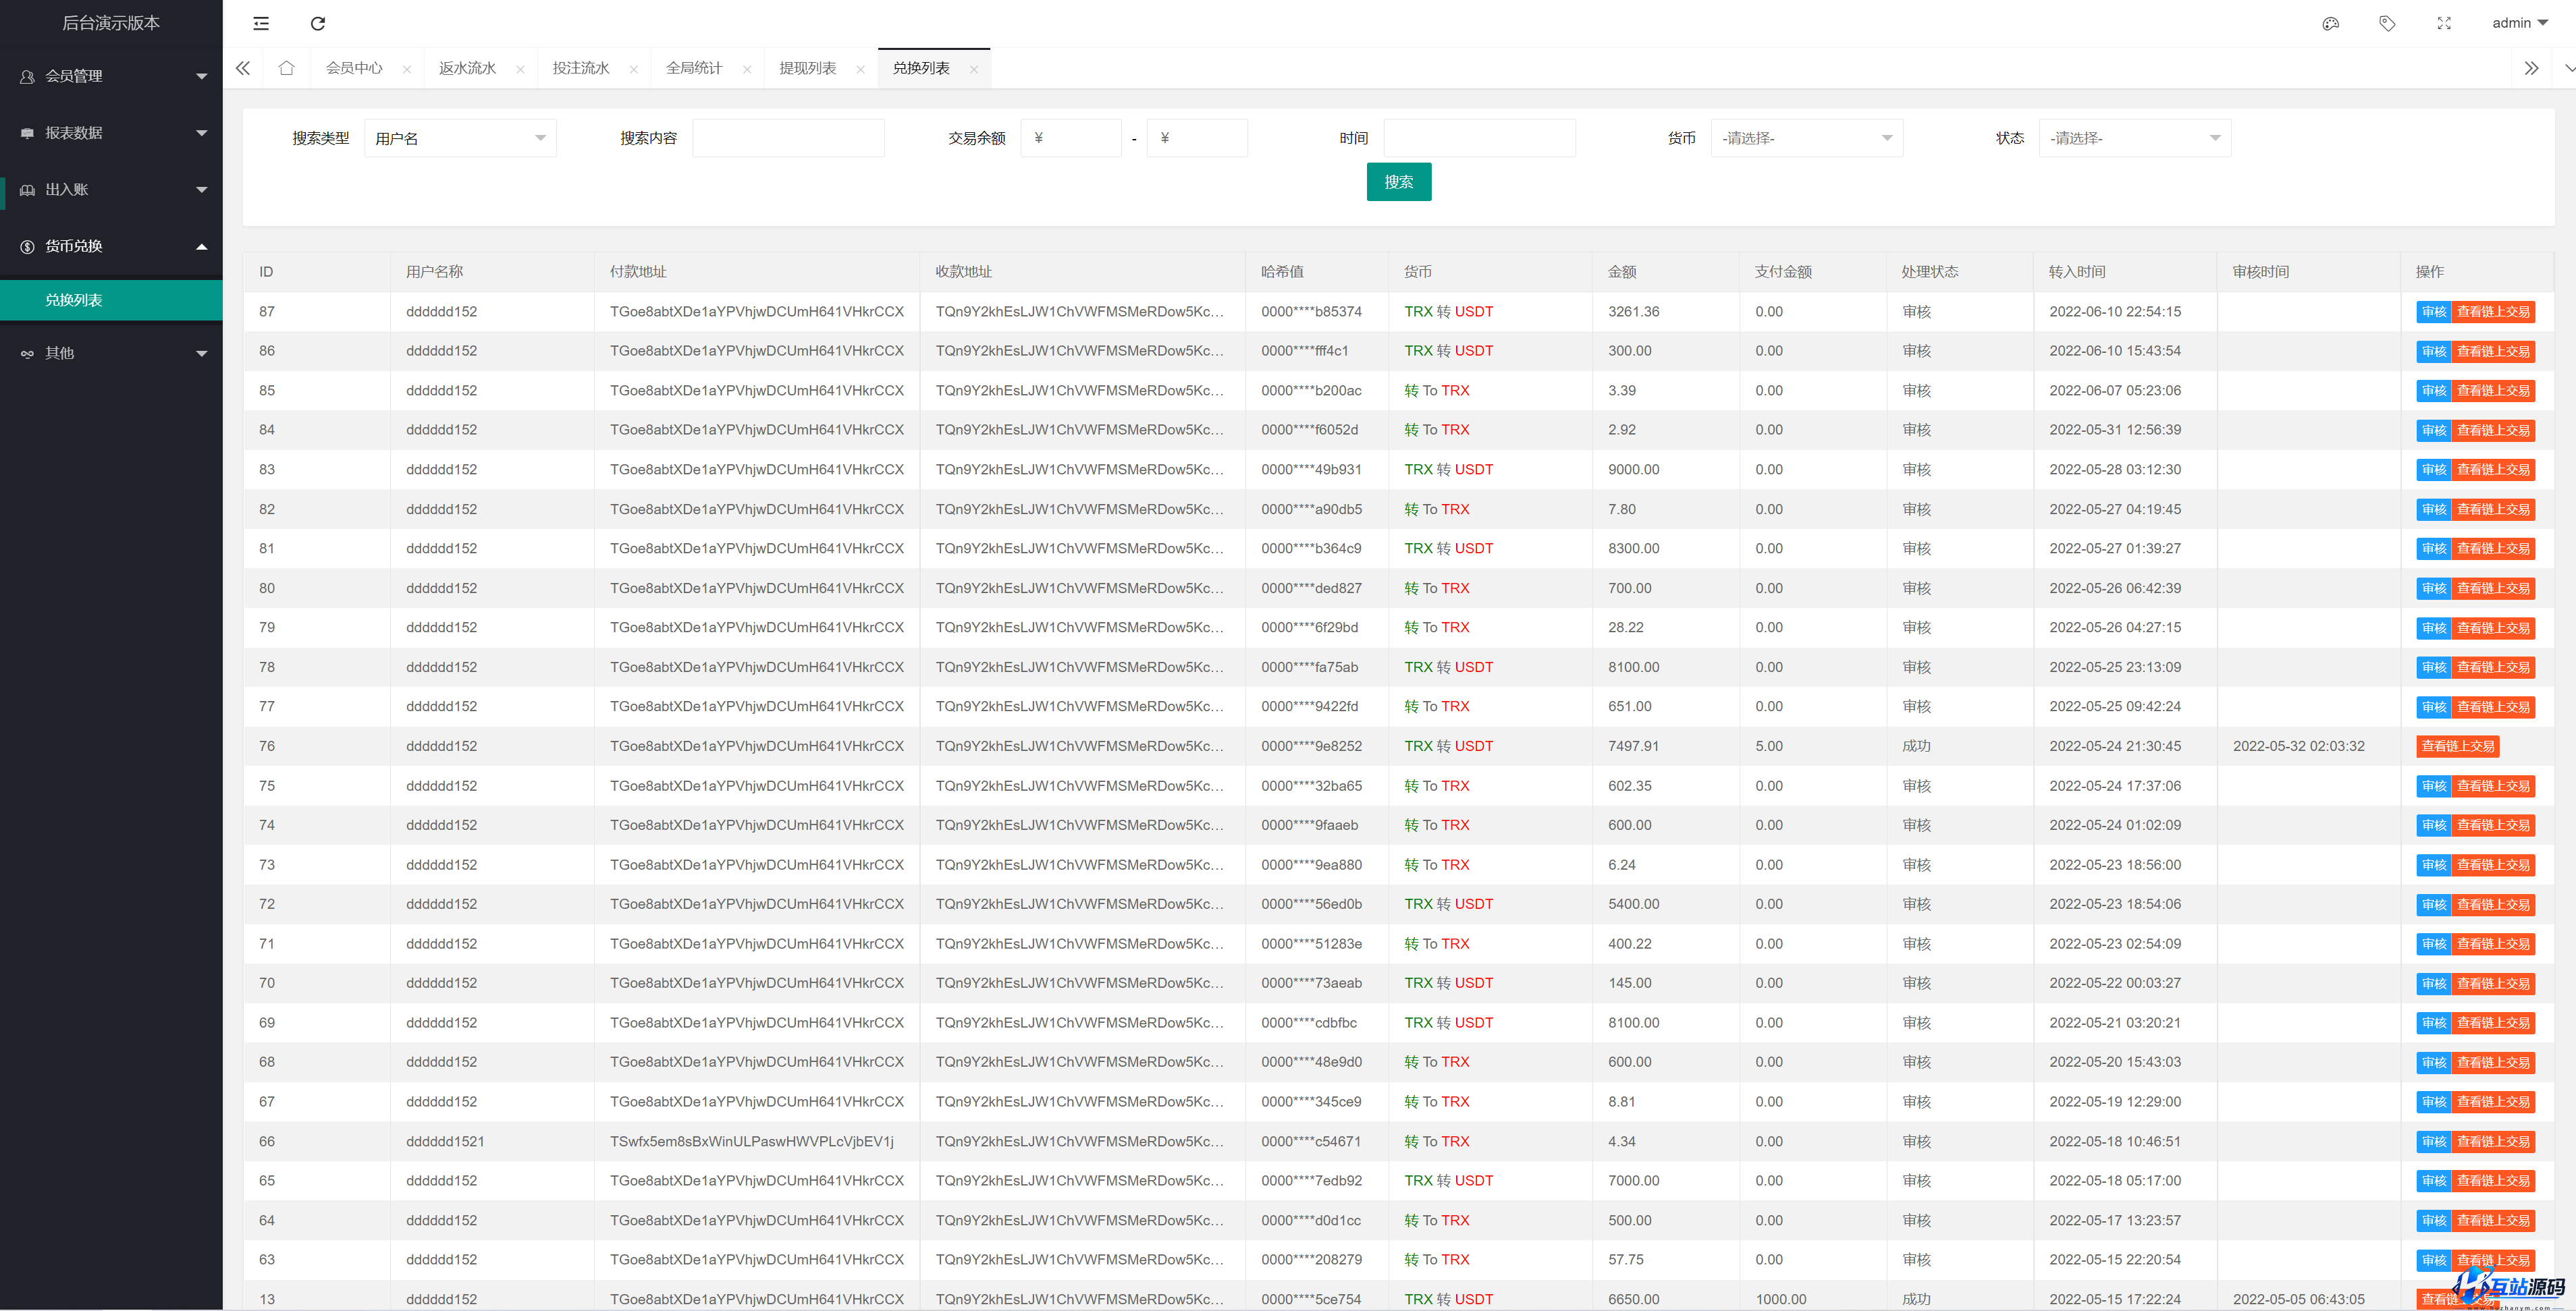This screenshot has width=2576, height=1311.
Task: Open the 状态 select dropdown
Action: (x=2134, y=138)
